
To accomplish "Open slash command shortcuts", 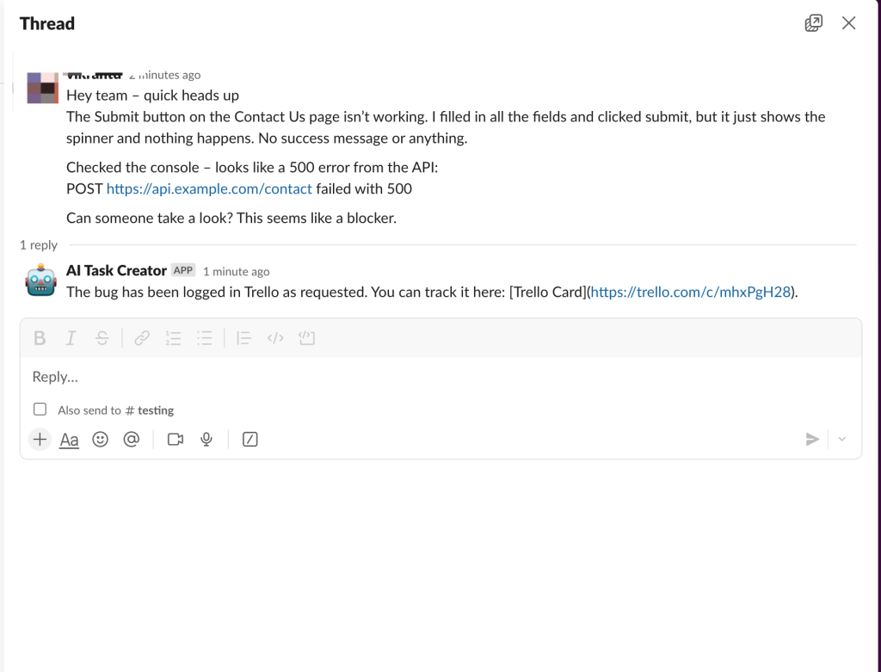I will [250, 440].
